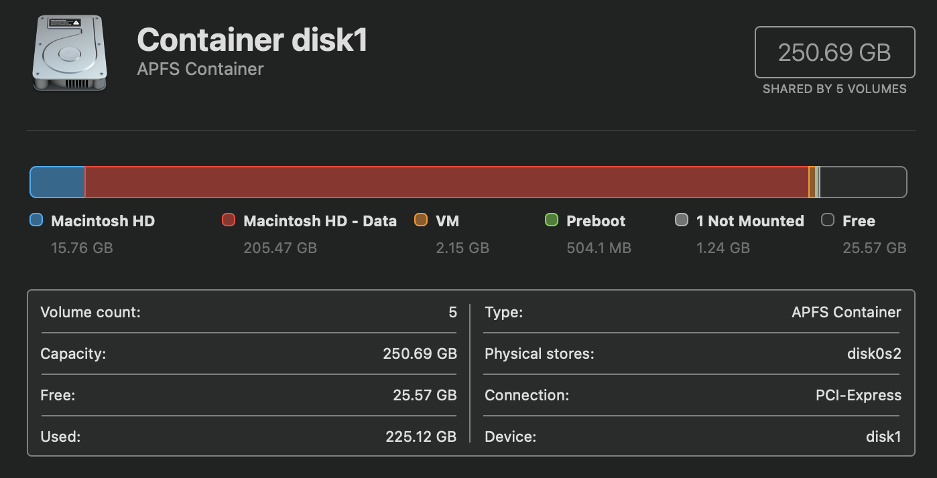Click the Device row showing disk1

pyautogui.click(x=692, y=437)
